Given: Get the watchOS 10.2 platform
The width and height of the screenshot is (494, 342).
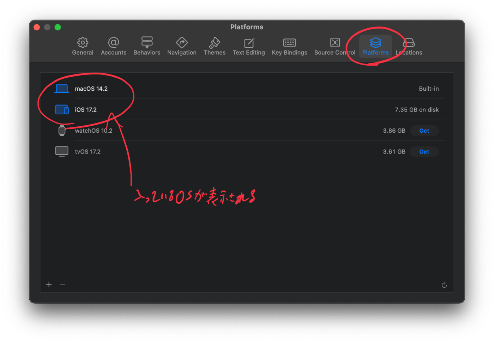Looking at the screenshot, I should click(x=424, y=131).
